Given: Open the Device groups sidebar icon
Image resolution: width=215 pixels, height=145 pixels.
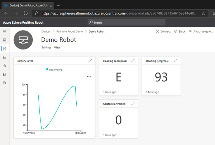Looking at the screenshot, I should point(5,57).
